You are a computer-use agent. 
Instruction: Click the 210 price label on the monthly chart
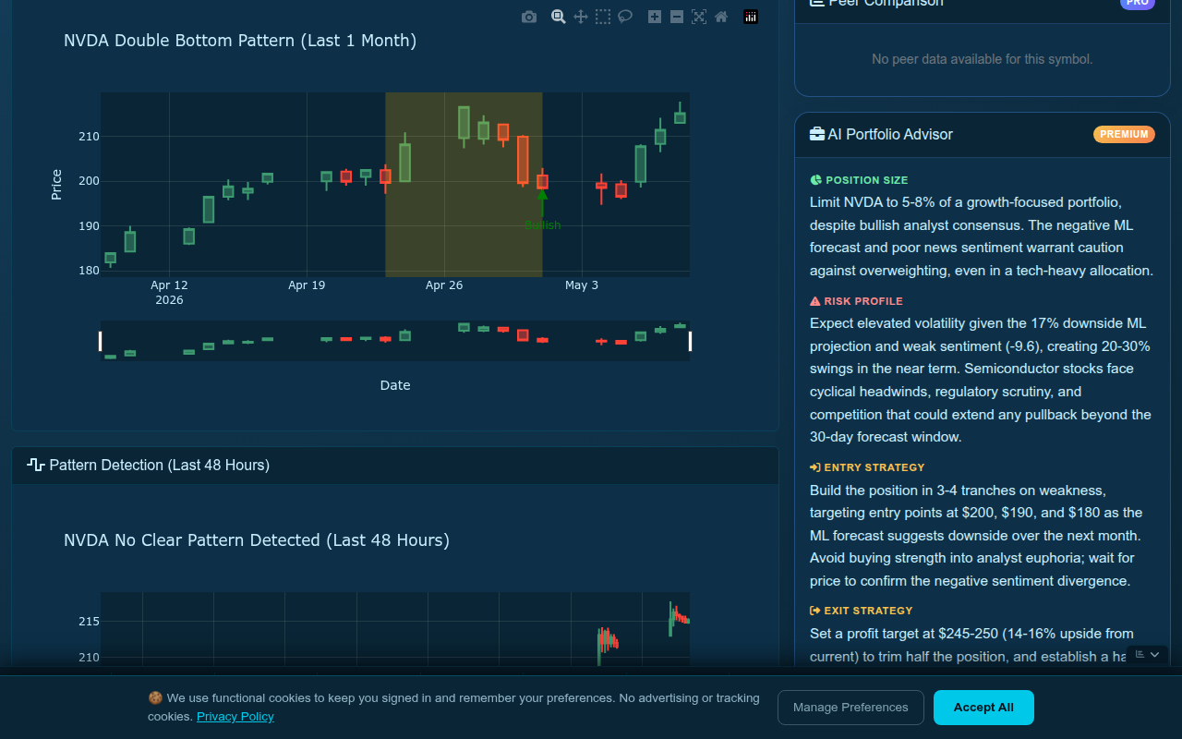click(89, 137)
